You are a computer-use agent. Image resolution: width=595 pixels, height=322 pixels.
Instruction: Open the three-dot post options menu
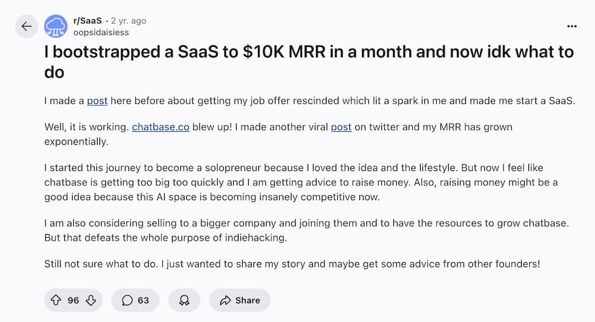click(x=572, y=26)
